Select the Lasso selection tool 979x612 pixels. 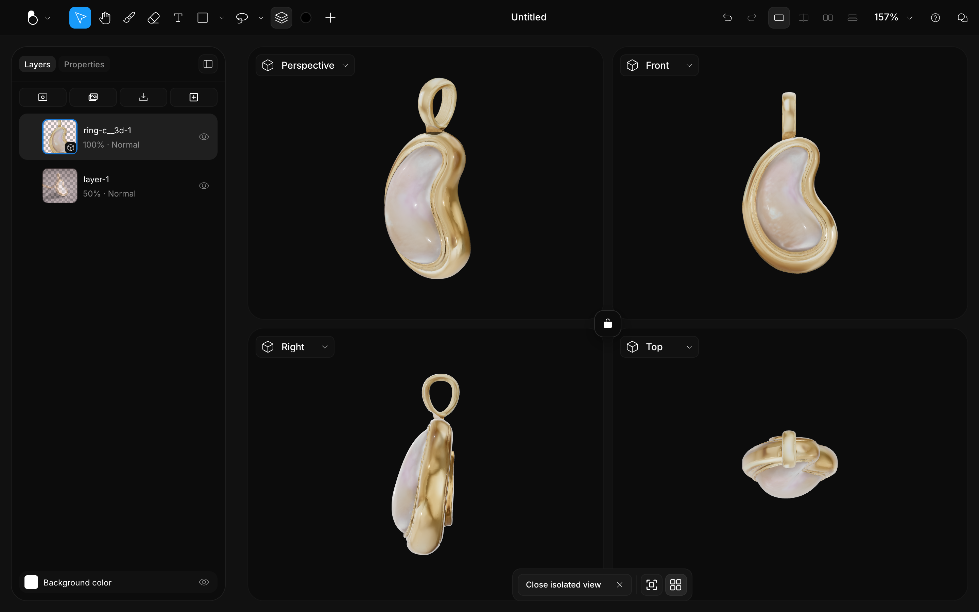(x=242, y=17)
